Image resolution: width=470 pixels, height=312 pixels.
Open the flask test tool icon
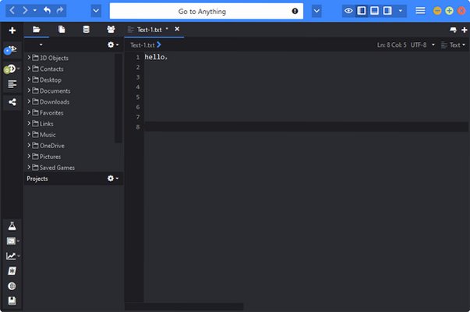pyautogui.click(x=12, y=226)
